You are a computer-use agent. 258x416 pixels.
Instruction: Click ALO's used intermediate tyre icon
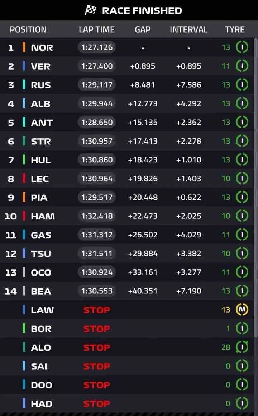point(242,347)
